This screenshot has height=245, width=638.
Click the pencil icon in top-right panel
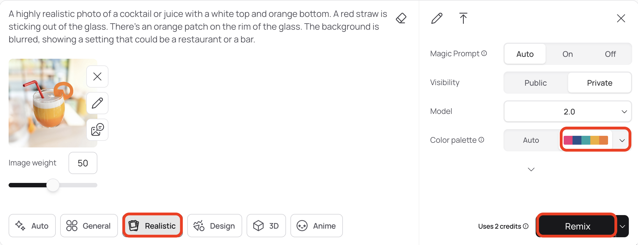coord(437,18)
